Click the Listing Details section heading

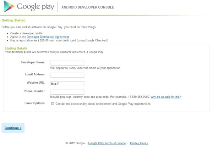click(x=16, y=48)
